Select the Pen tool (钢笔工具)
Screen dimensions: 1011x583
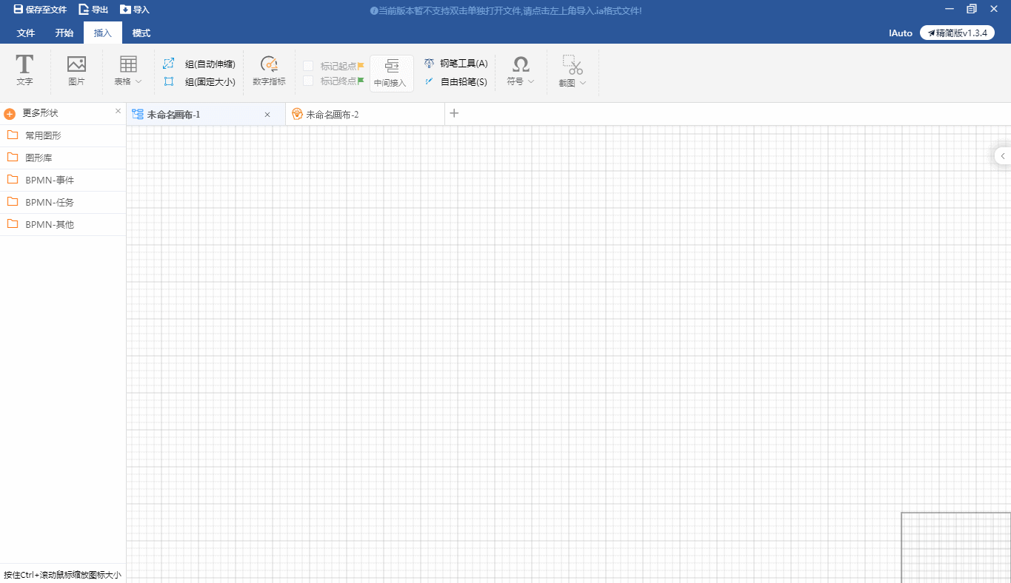456,64
